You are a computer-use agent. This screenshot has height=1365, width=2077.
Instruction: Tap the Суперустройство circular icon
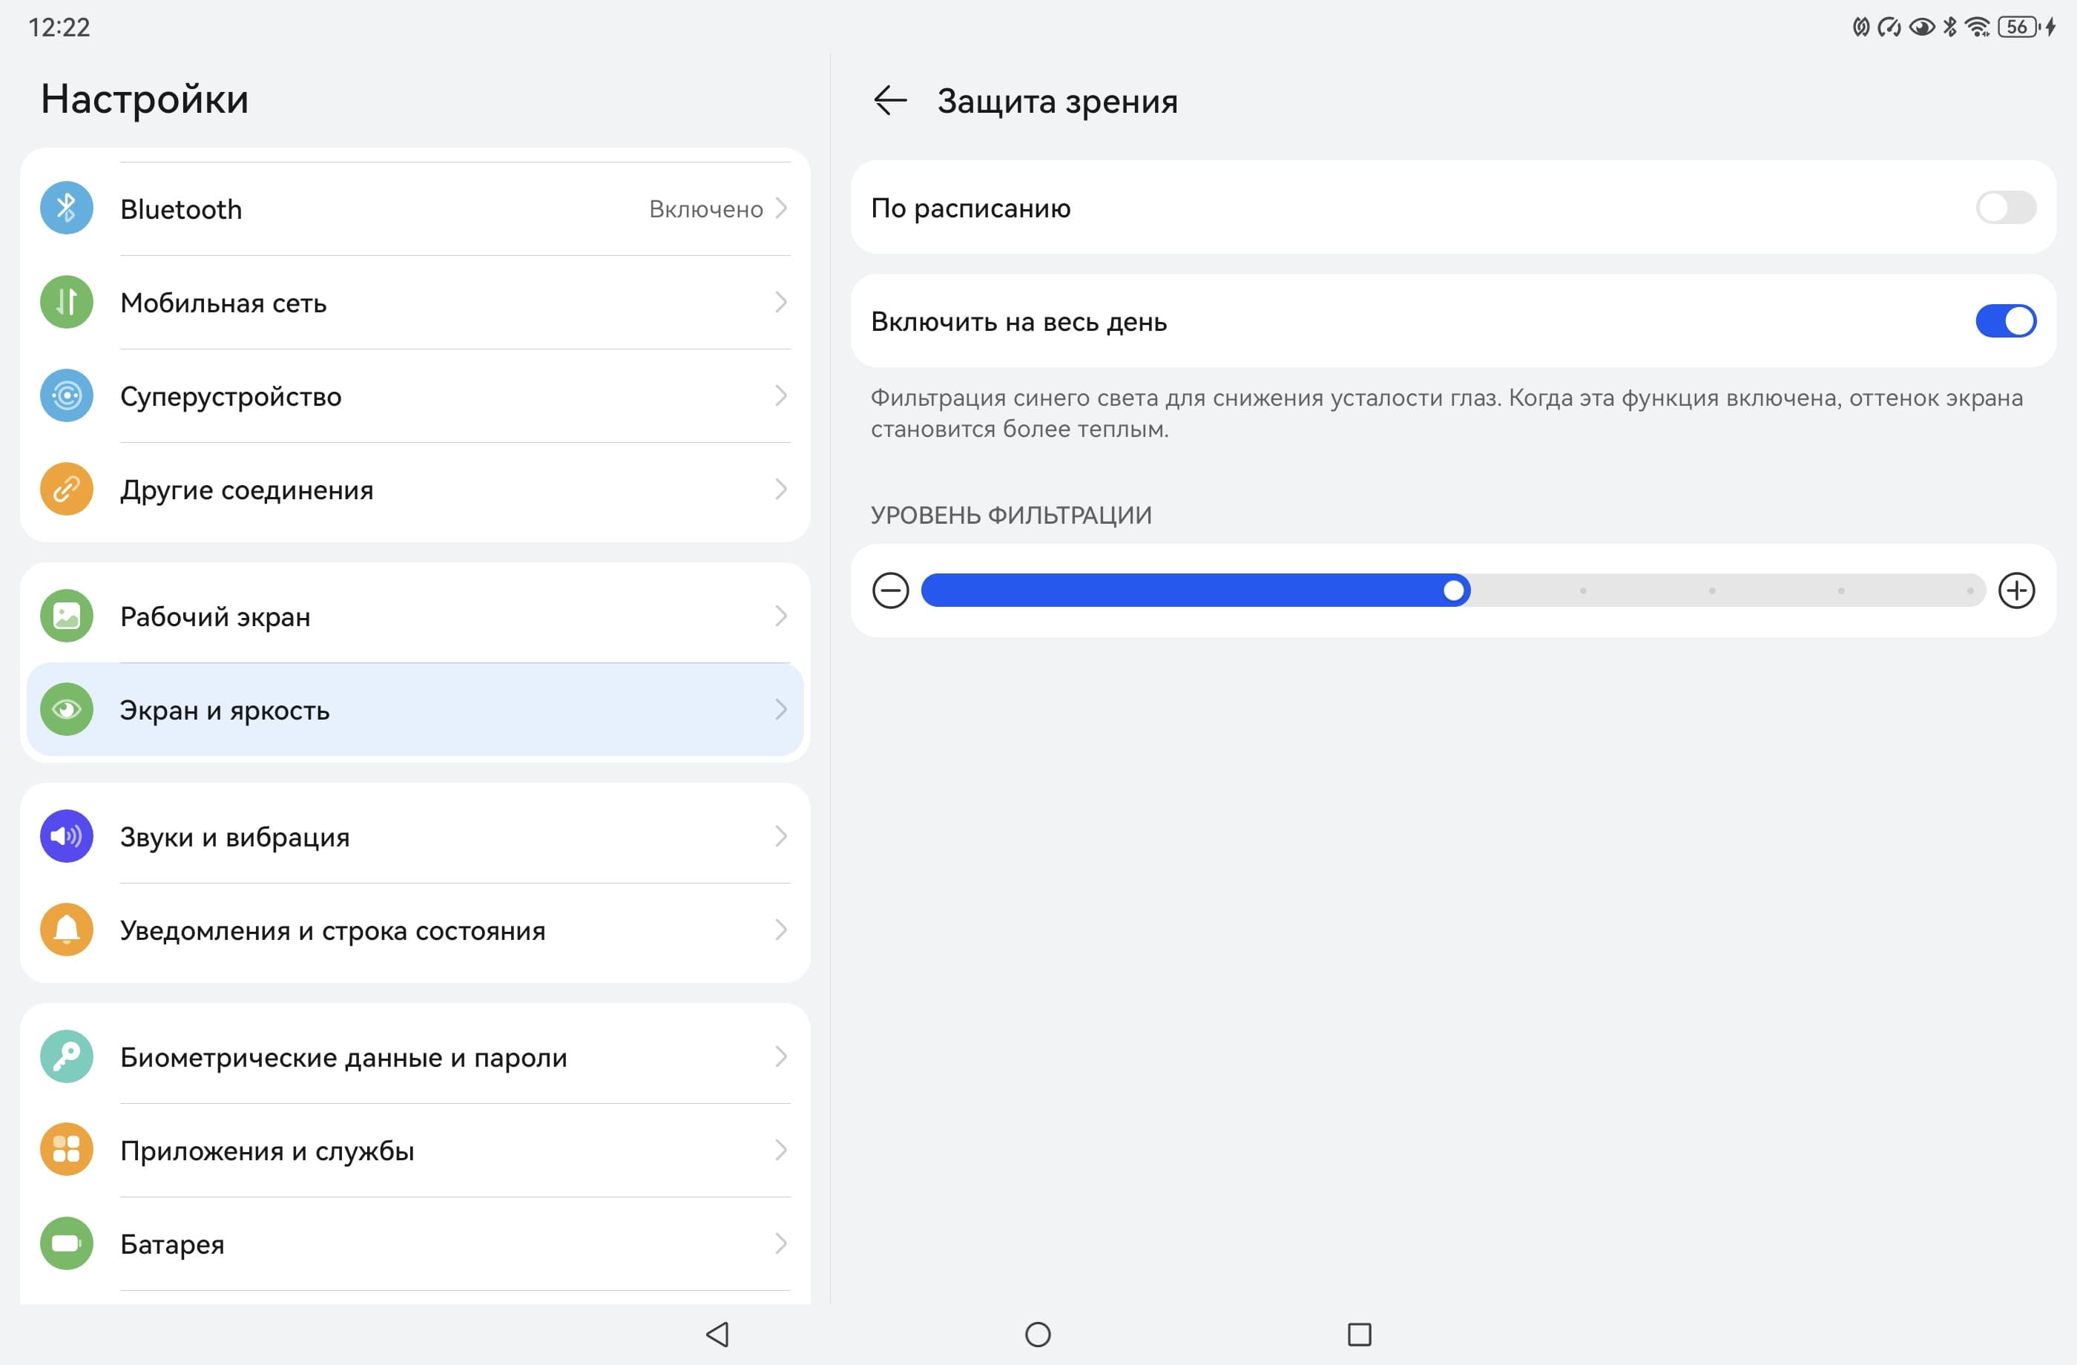coord(66,396)
